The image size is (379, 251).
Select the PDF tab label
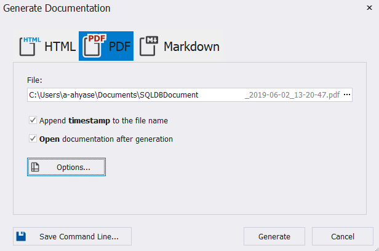(x=119, y=46)
